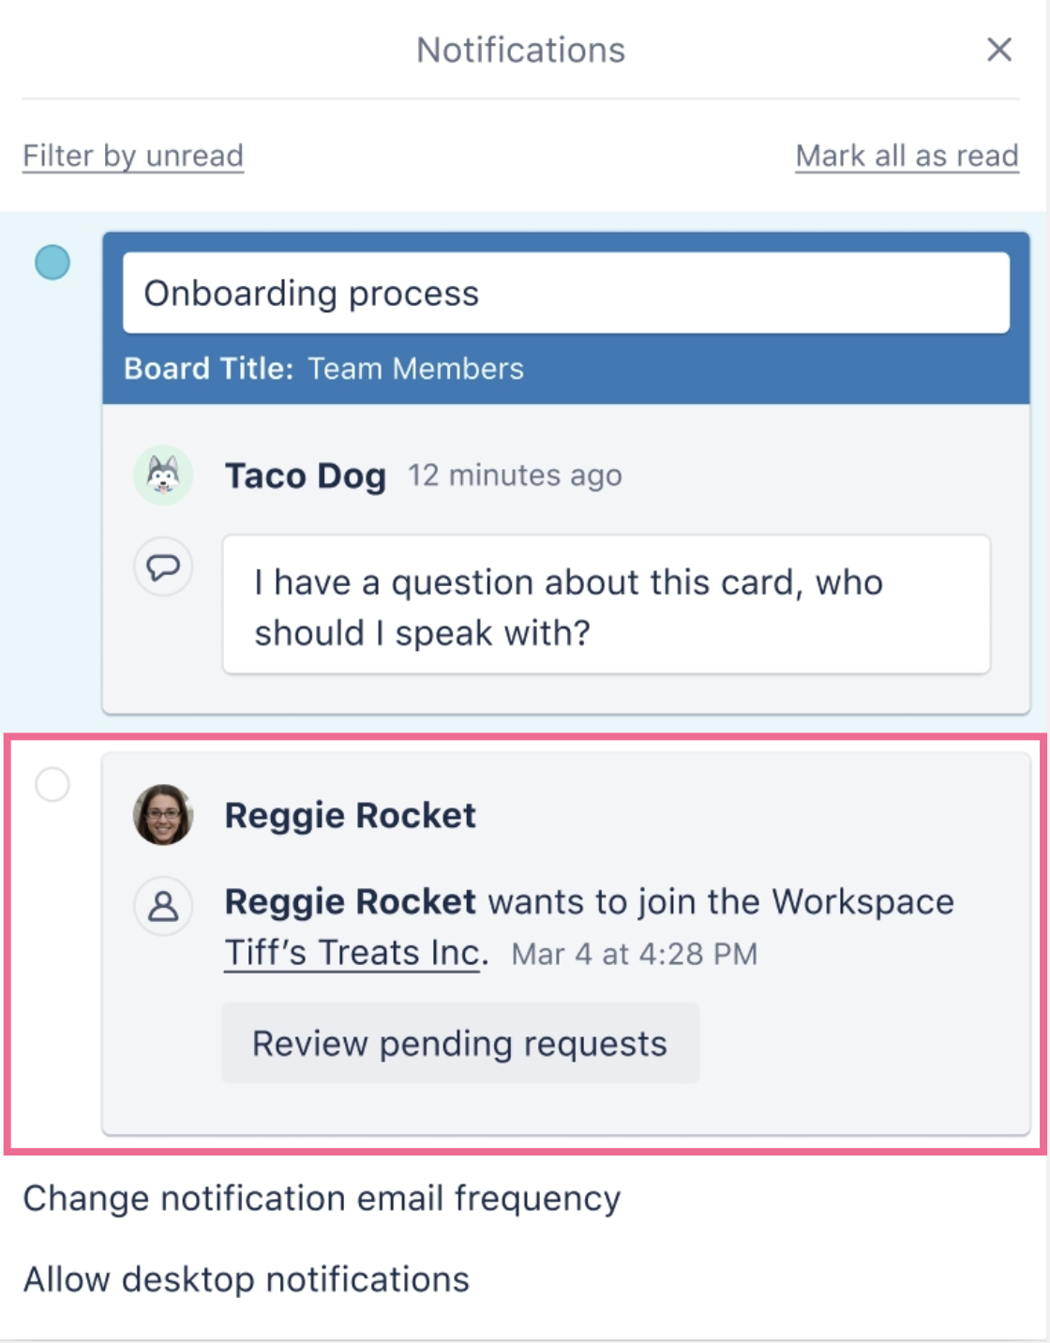Open Change notification email frequency
Screen dimensions: 1050x1343
(x=322, y=1200)
